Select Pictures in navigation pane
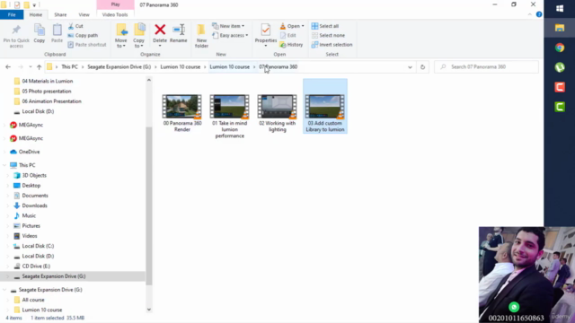575x323 pixels. pyautogui.click(x=31, y=225)
